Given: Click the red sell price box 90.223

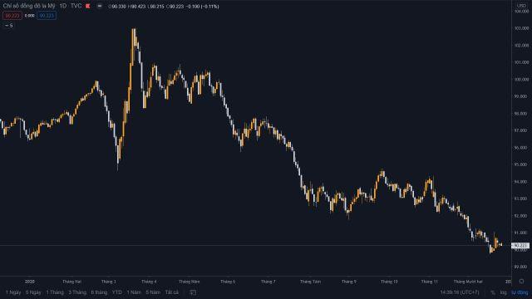Looking at the screenshot, I should tap(12, 16).
